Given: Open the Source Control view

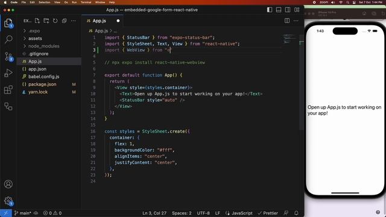Looking at the screenshot, I should pos(8,57).
